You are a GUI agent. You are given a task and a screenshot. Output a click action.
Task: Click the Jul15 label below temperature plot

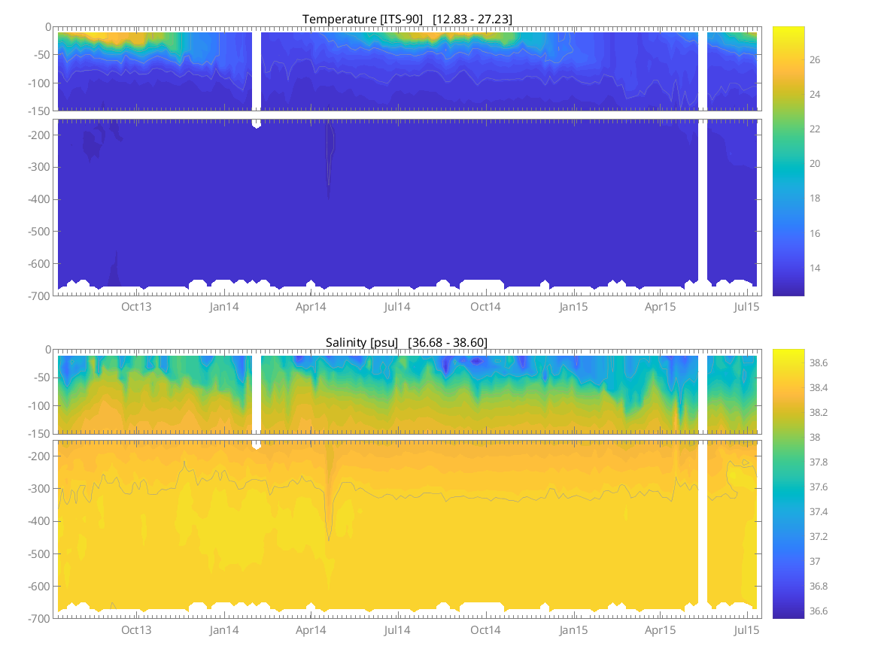tap(746, 307)
